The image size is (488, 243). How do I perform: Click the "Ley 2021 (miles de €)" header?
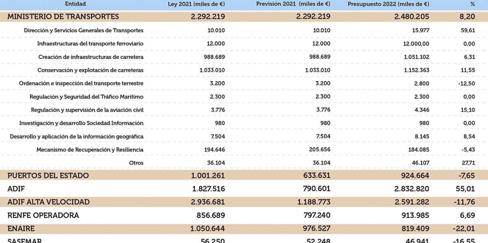tap(197, 4)
